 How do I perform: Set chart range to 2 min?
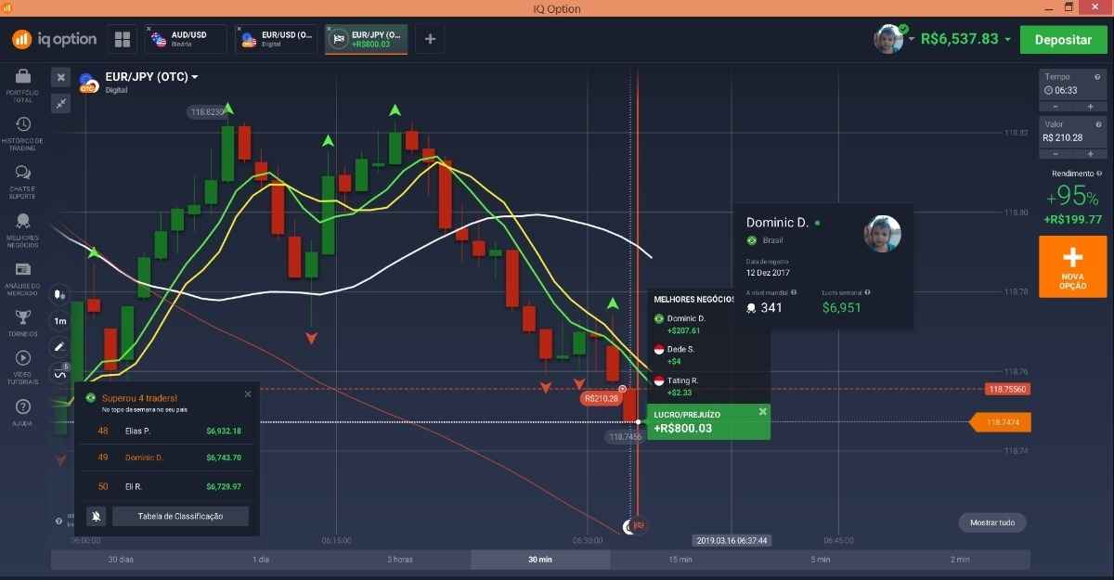960,560
